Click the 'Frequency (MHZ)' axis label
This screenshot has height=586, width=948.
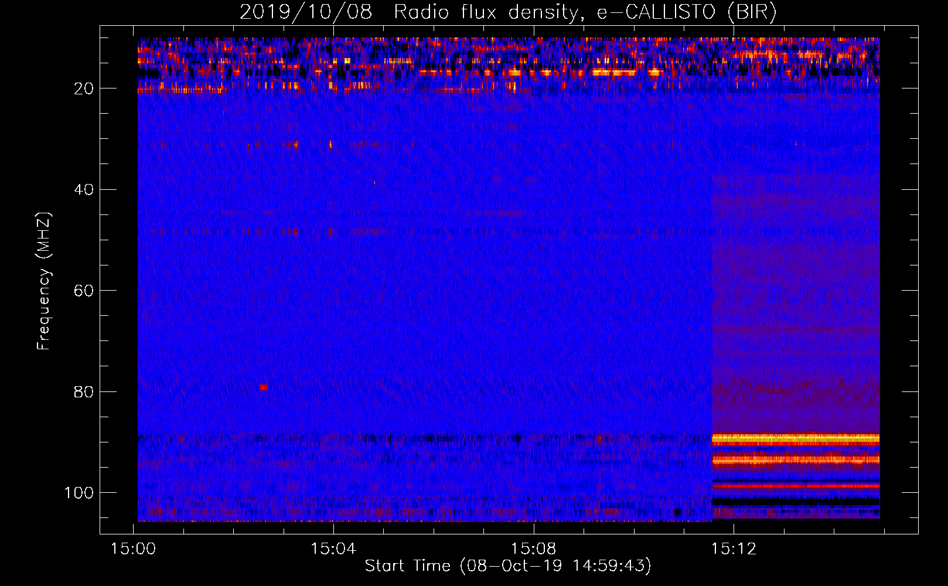(44, 281)
